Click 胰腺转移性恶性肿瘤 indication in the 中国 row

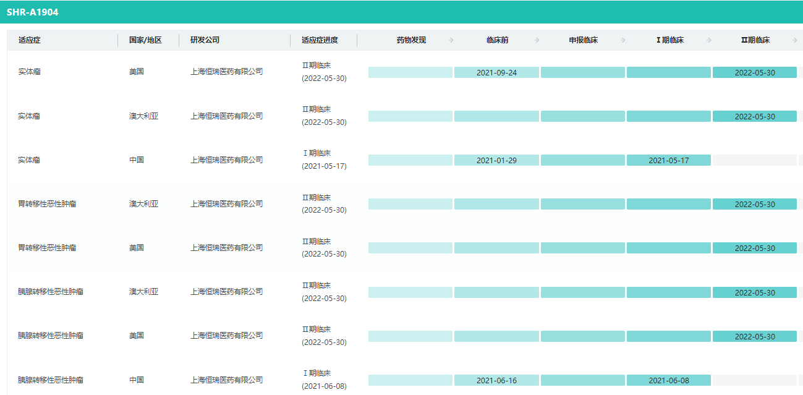pyautogui.click(x=51, y=380)
